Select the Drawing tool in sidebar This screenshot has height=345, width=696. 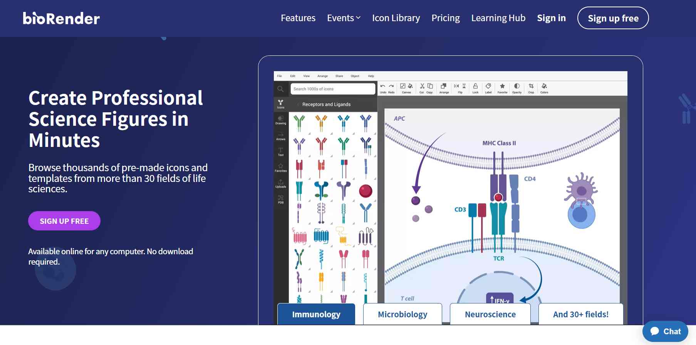click(x=281, y=120)
